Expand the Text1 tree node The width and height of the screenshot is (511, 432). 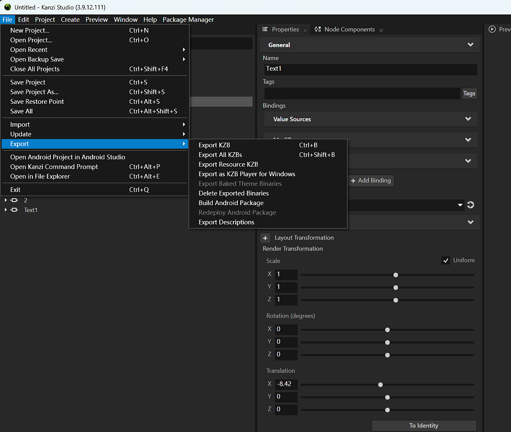5,210
